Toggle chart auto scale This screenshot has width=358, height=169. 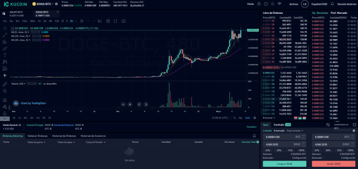248,118
